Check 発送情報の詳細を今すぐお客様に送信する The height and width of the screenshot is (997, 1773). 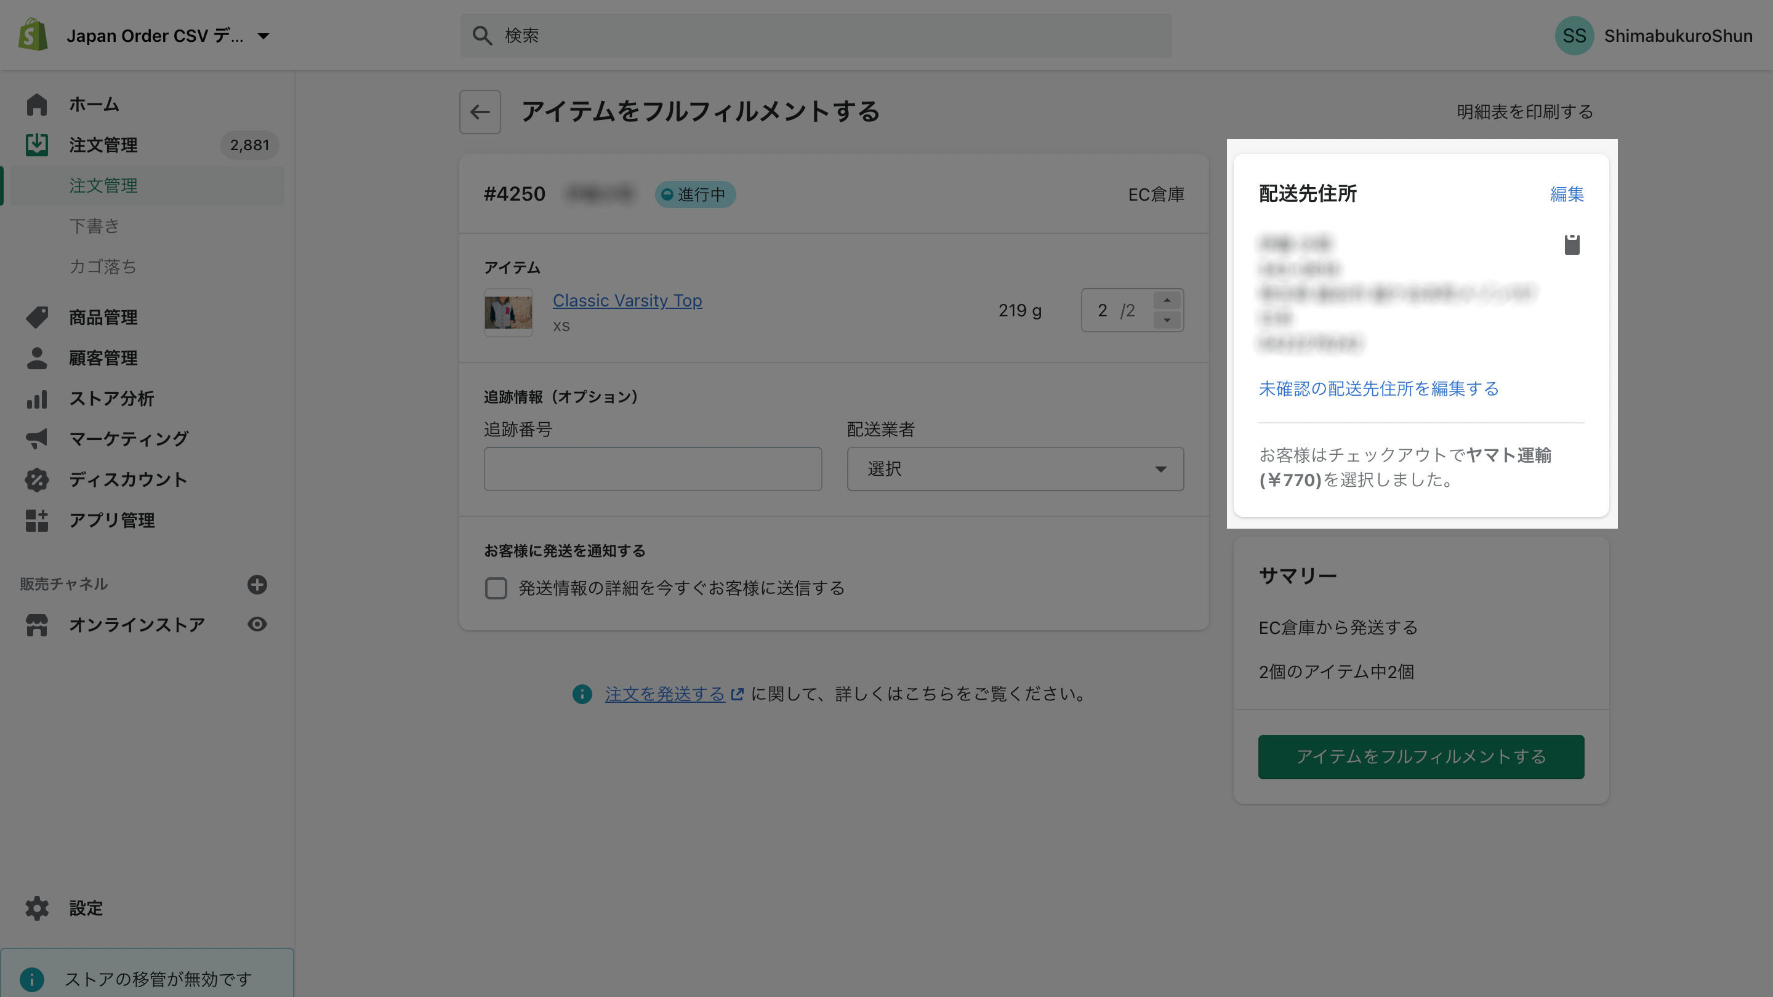click(x=496, y=588)
